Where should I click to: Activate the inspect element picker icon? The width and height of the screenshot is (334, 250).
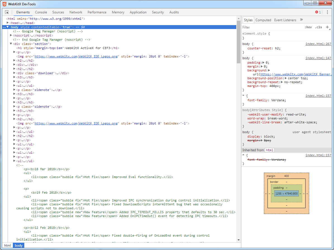(x=7, y=12)
